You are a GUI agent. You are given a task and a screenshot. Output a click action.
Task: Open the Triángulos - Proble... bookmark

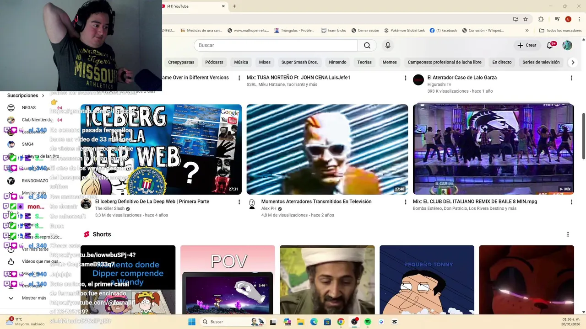(x=294, y=31)
